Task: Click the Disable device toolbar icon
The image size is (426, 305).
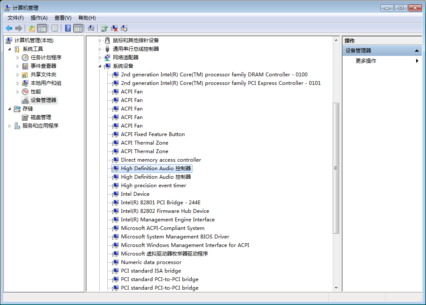Action: point(124,28)
